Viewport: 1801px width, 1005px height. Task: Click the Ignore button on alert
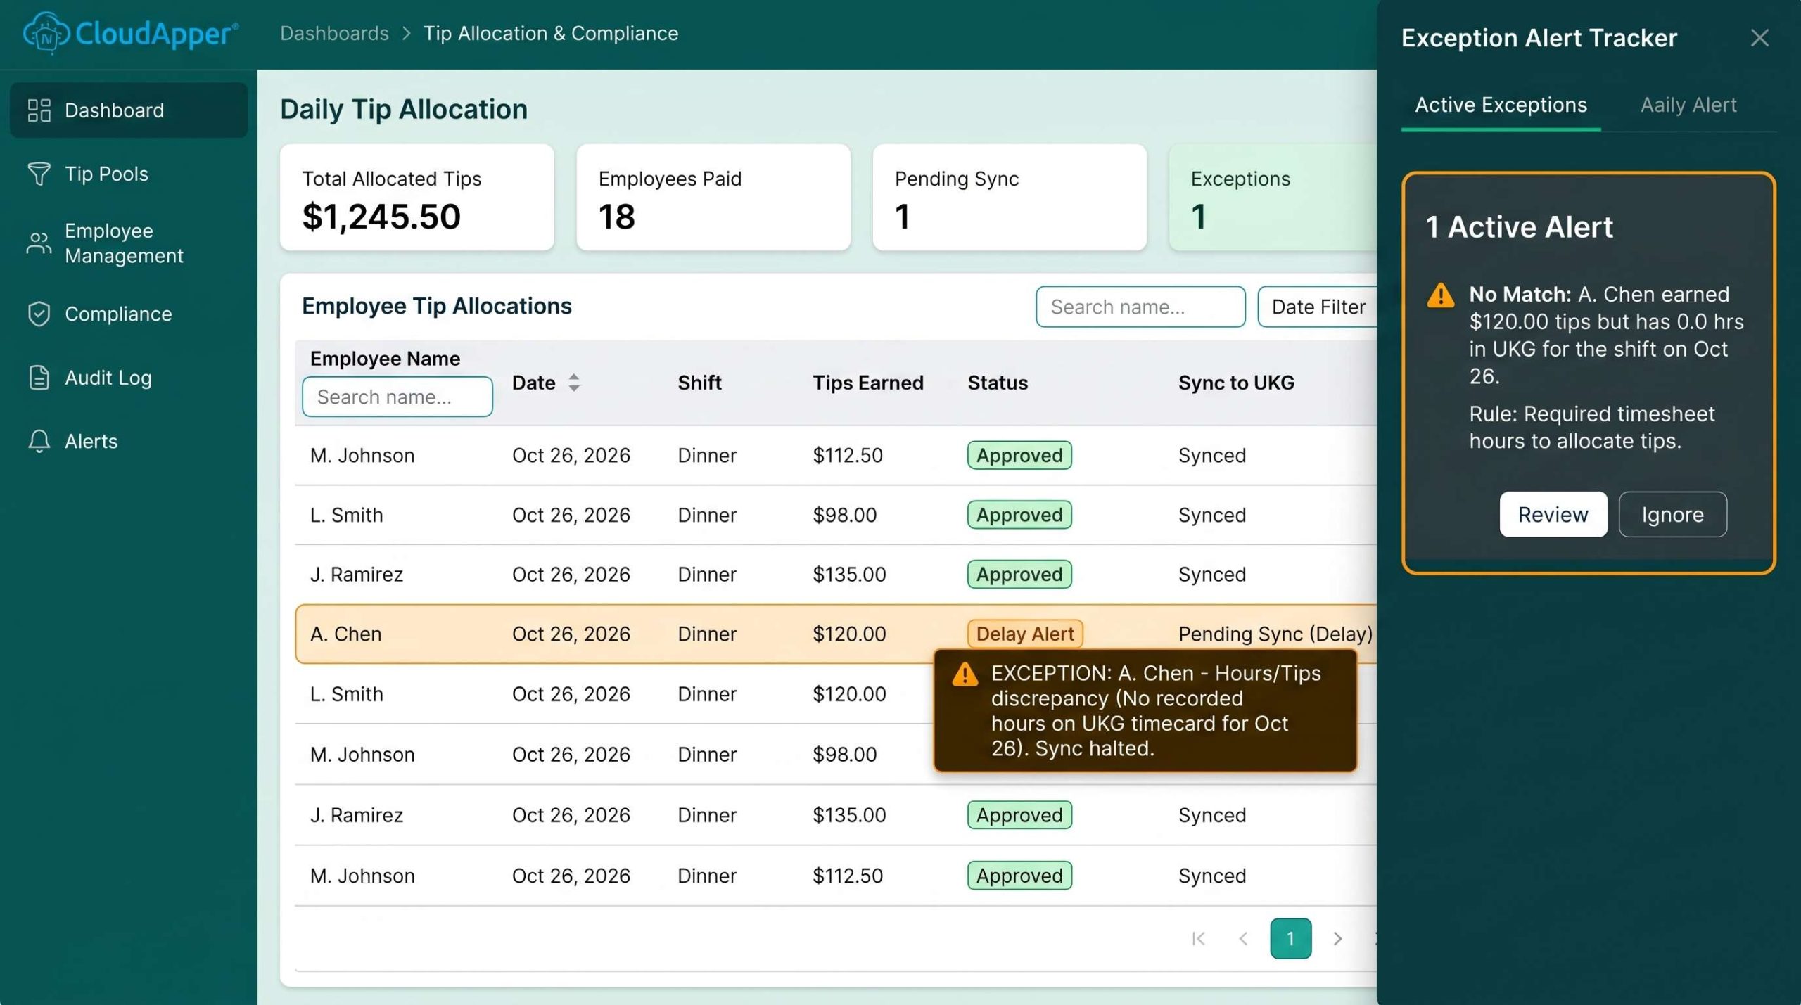click(1672, 514)
